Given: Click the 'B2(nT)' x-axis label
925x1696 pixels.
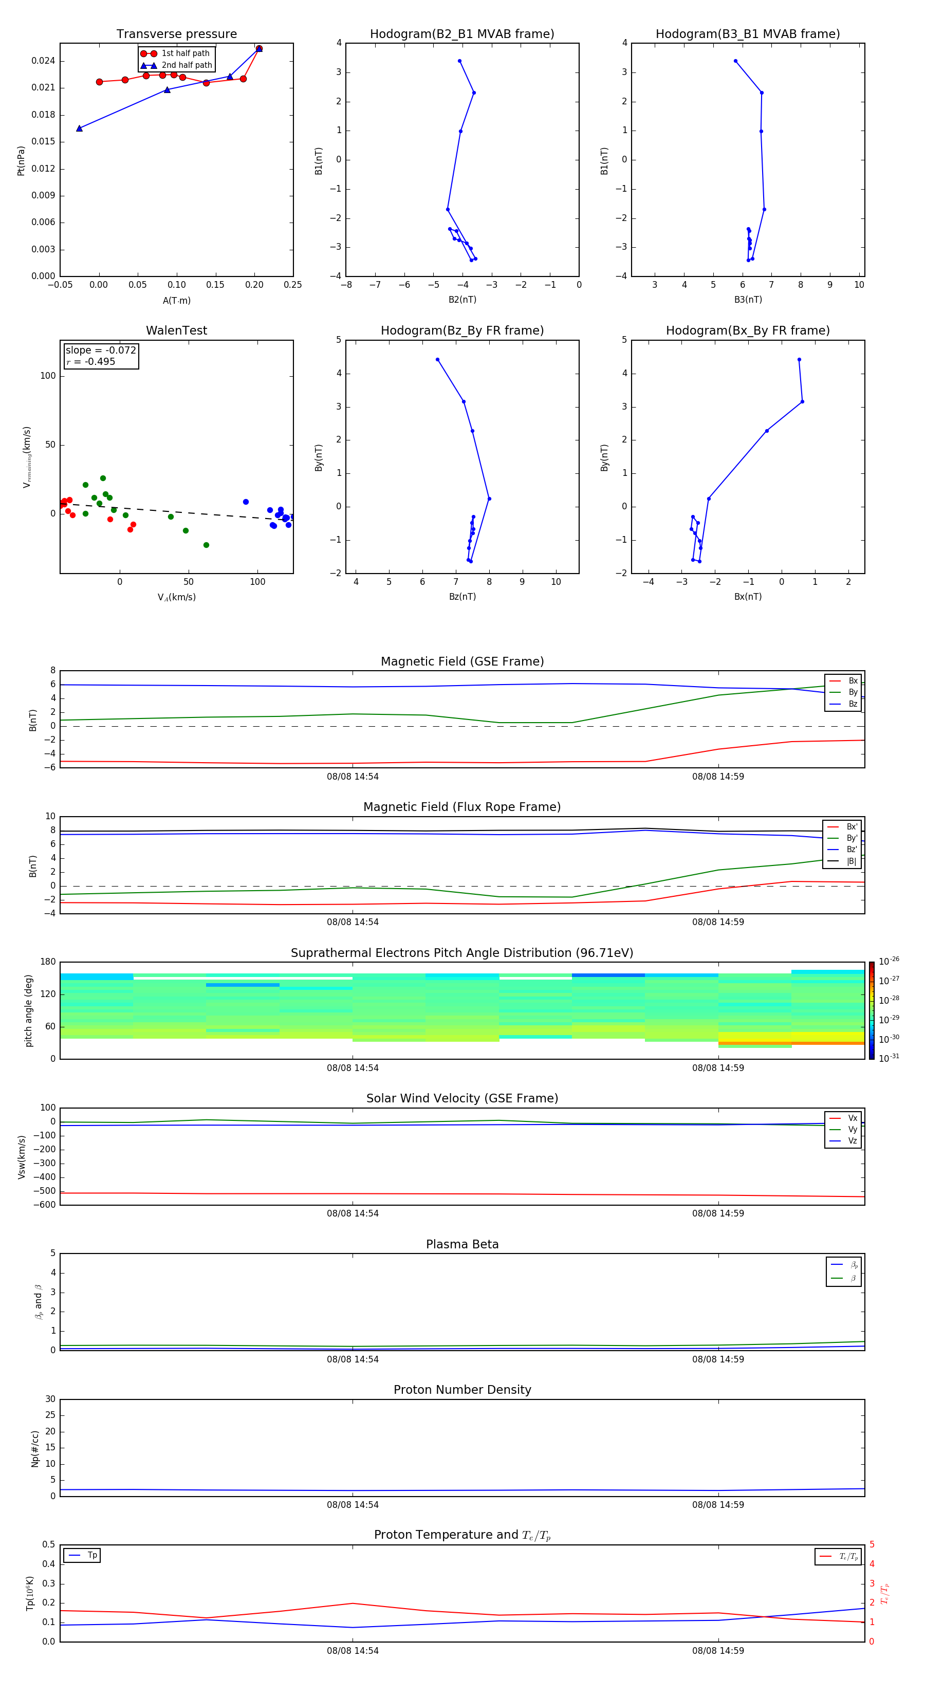Looking at the screenshot, I should coord(462,300).
